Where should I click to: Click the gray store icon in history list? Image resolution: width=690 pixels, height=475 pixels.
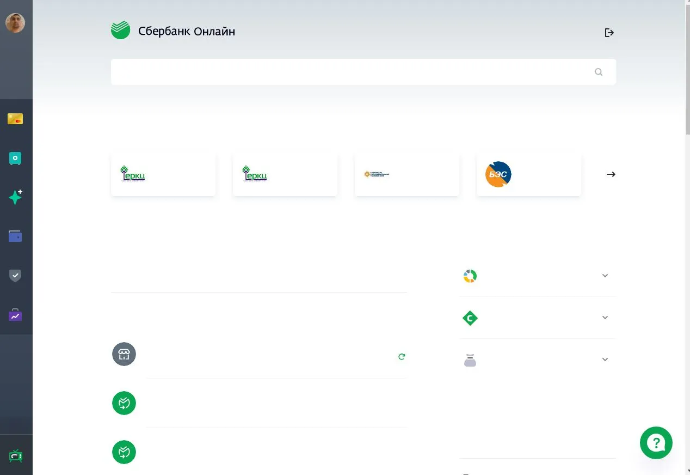[124, 354]
